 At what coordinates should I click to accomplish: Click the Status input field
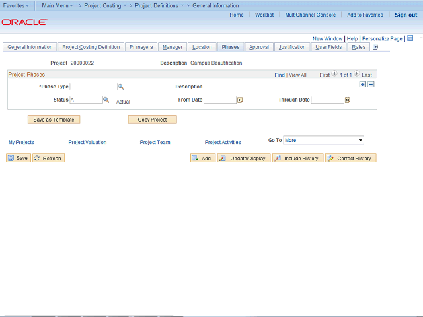pyautogui.click(x=87, y=100)
